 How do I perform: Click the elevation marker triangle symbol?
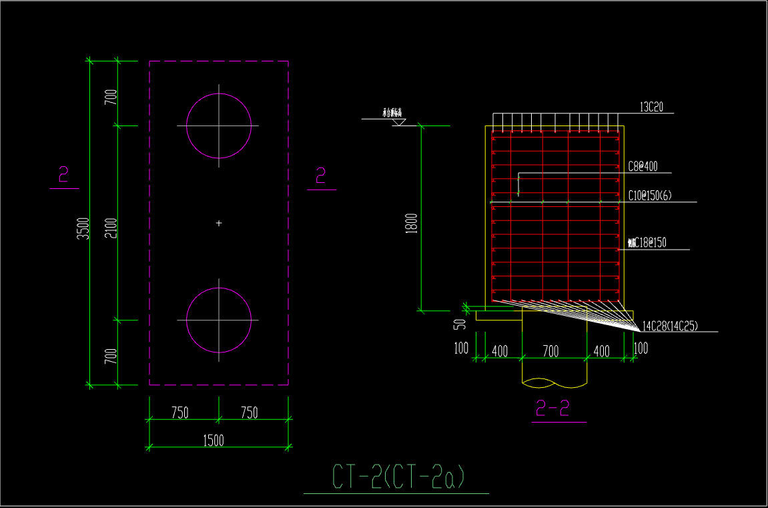point(398,122)
